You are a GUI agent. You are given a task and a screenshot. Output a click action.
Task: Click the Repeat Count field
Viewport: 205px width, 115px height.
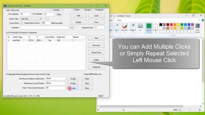pyautogui.click(x=100, y=27)
